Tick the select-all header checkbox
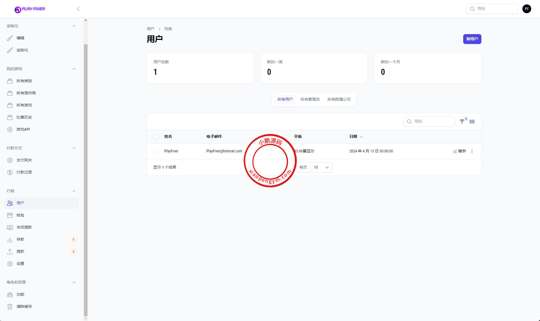Image resolution: width=540 pixels, height=321 pixels. click(156, 137)
